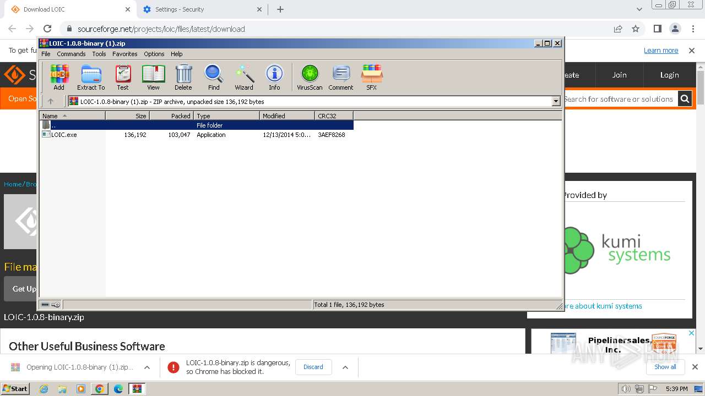Click the page vertical scrollbar
This screenshot has height=396, width=705.
point(701,209)
